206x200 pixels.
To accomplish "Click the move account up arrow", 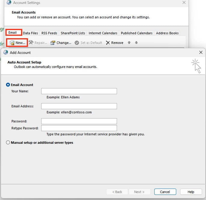I will tap(129, 43).
